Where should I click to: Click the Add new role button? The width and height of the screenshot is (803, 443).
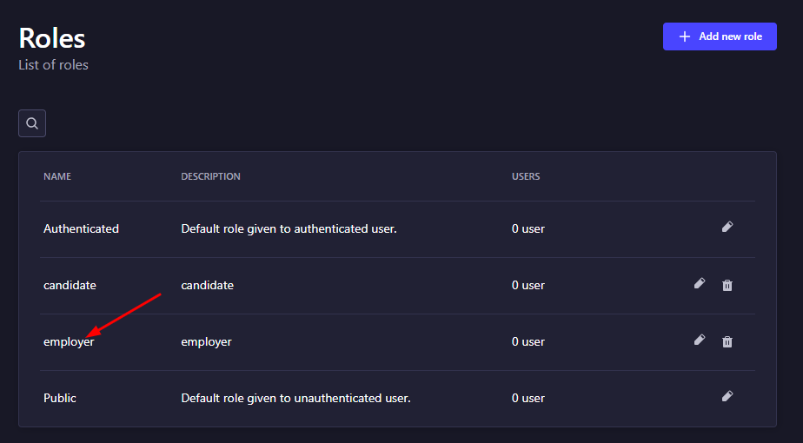tap(720, 36)
